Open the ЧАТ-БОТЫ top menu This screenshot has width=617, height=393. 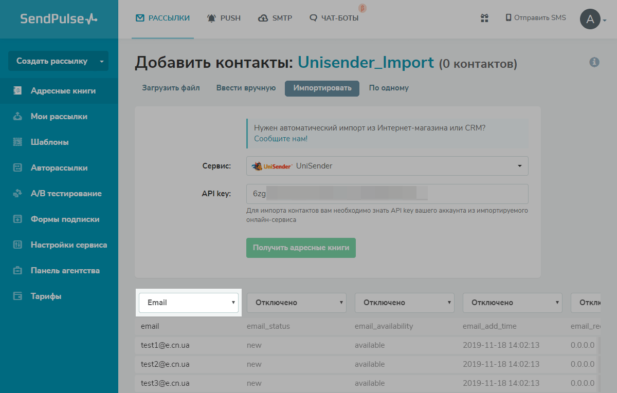click(334, 18)
